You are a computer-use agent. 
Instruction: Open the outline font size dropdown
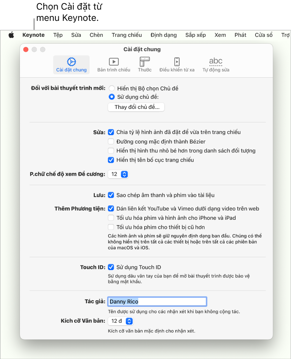point(118,174)
